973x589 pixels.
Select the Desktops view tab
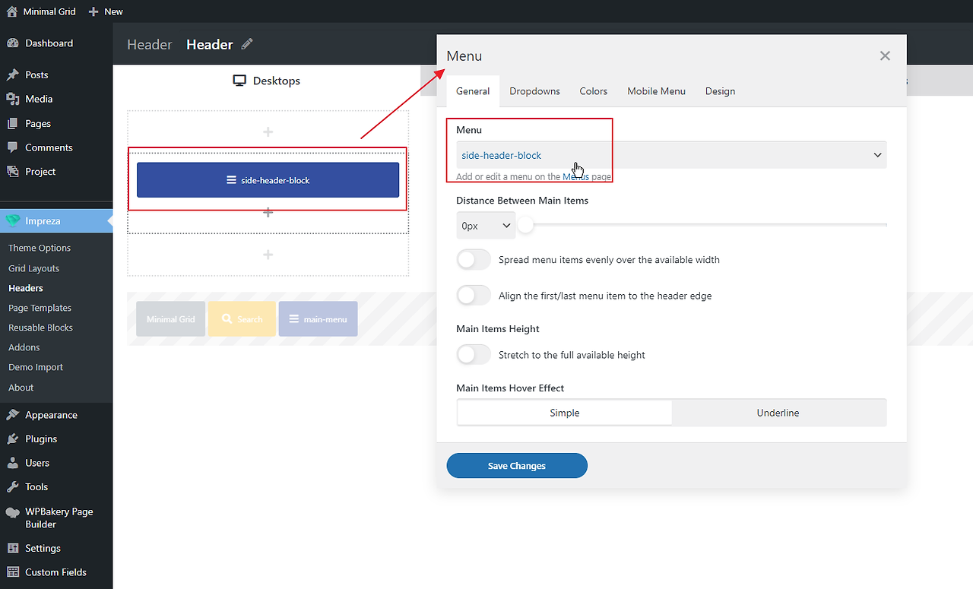click(x=267, y=81)
